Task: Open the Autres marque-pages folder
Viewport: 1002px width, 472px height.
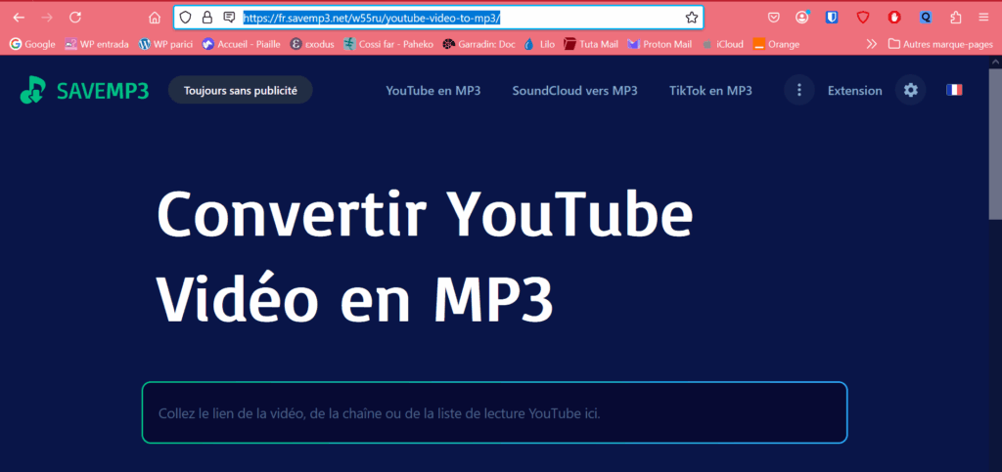Action: (x=938, y=44)
